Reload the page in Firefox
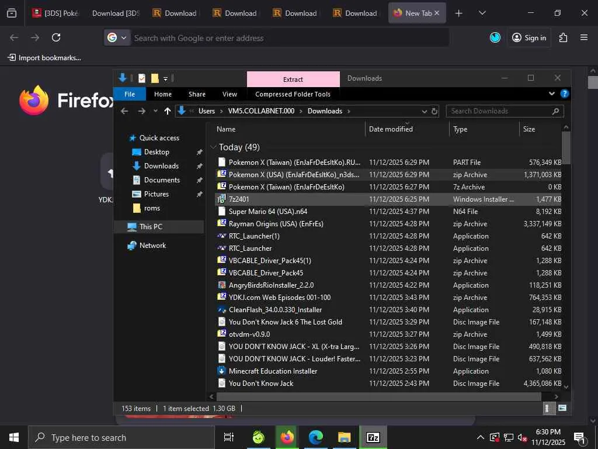598x449 pixels. tap(56, 37)
